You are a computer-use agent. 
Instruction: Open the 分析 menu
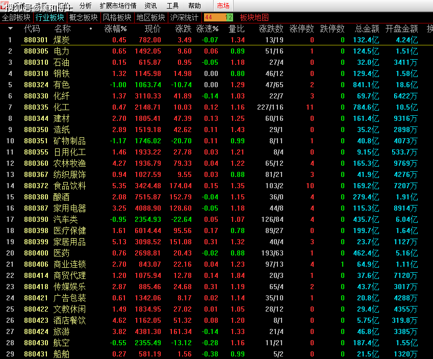click(86, 6)
